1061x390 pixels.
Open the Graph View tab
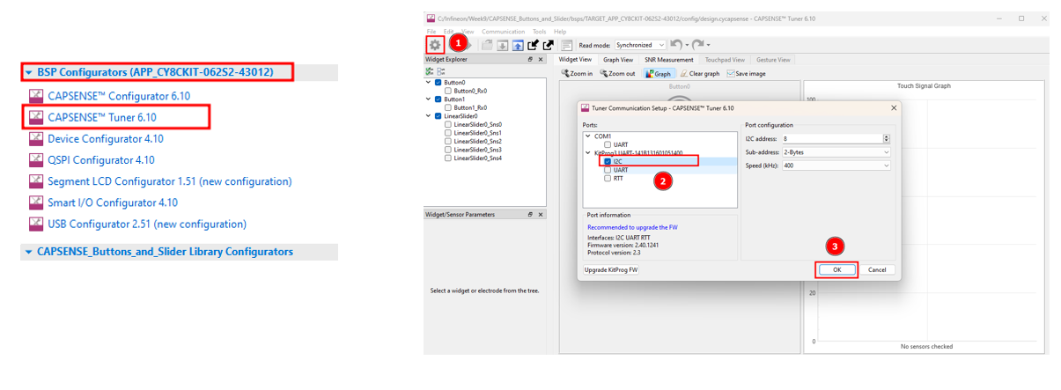pyautogui.click(x=617, y=60)
